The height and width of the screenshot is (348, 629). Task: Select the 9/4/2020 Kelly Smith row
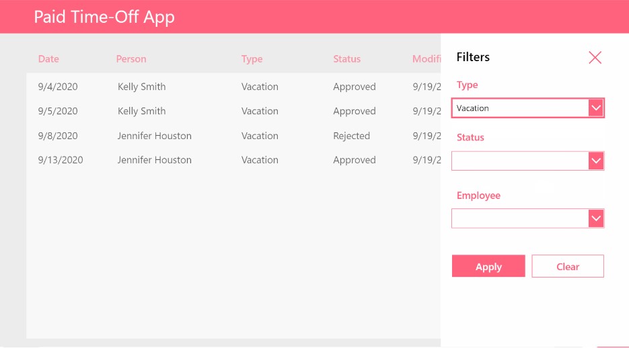(x=233, y=87)
